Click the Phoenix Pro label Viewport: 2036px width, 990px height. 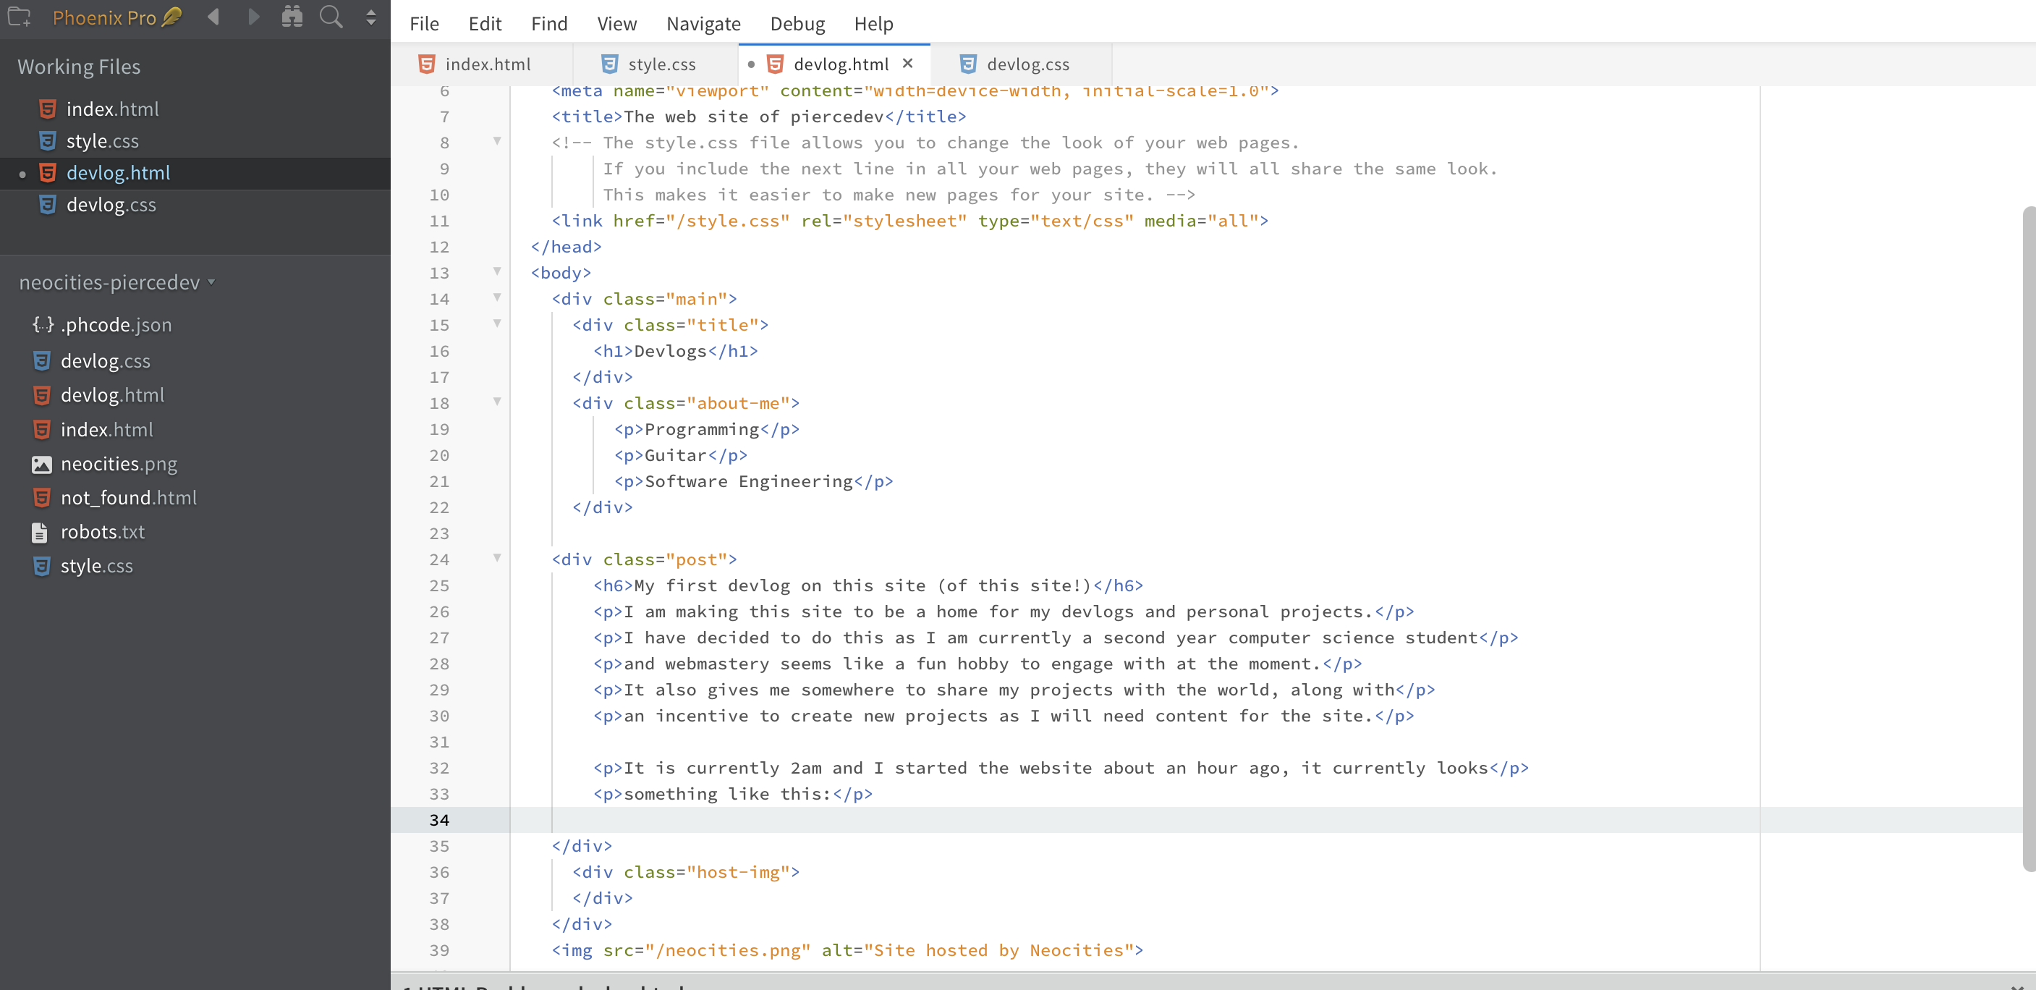103,17
